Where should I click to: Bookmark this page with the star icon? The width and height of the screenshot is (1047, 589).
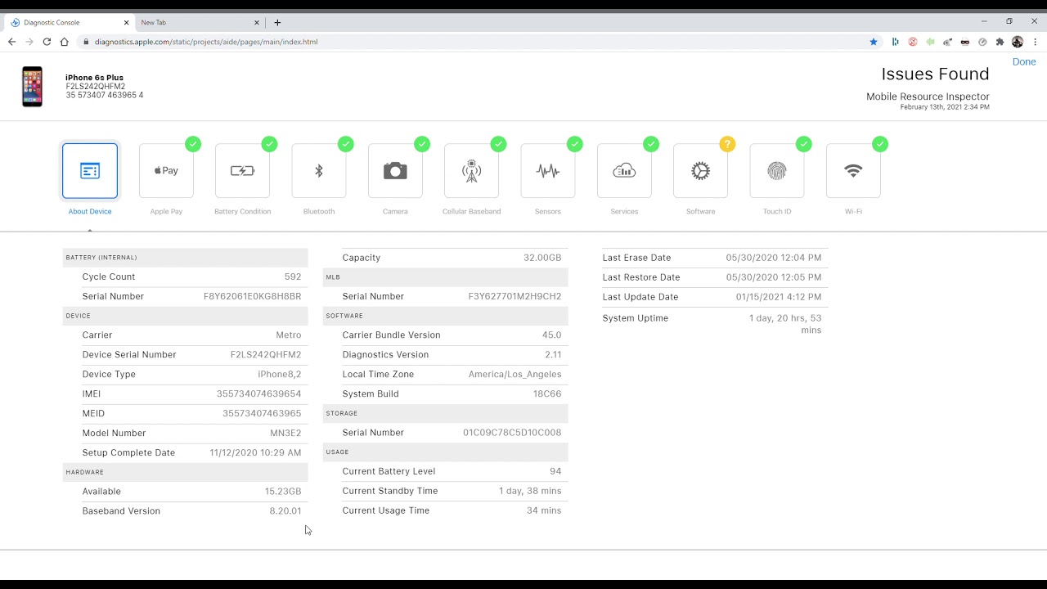coord(874,42)
